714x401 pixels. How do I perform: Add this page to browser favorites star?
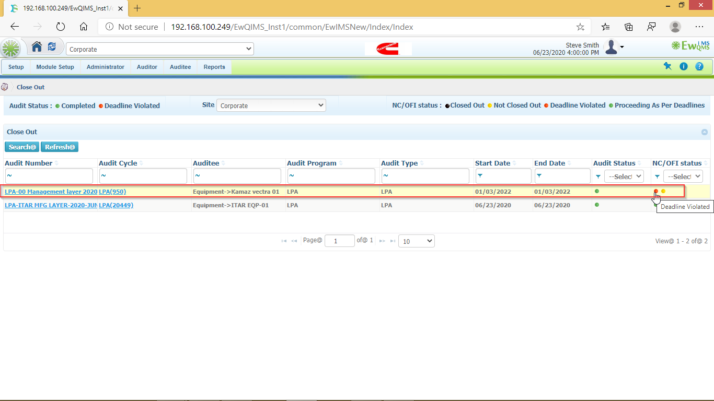580,27
